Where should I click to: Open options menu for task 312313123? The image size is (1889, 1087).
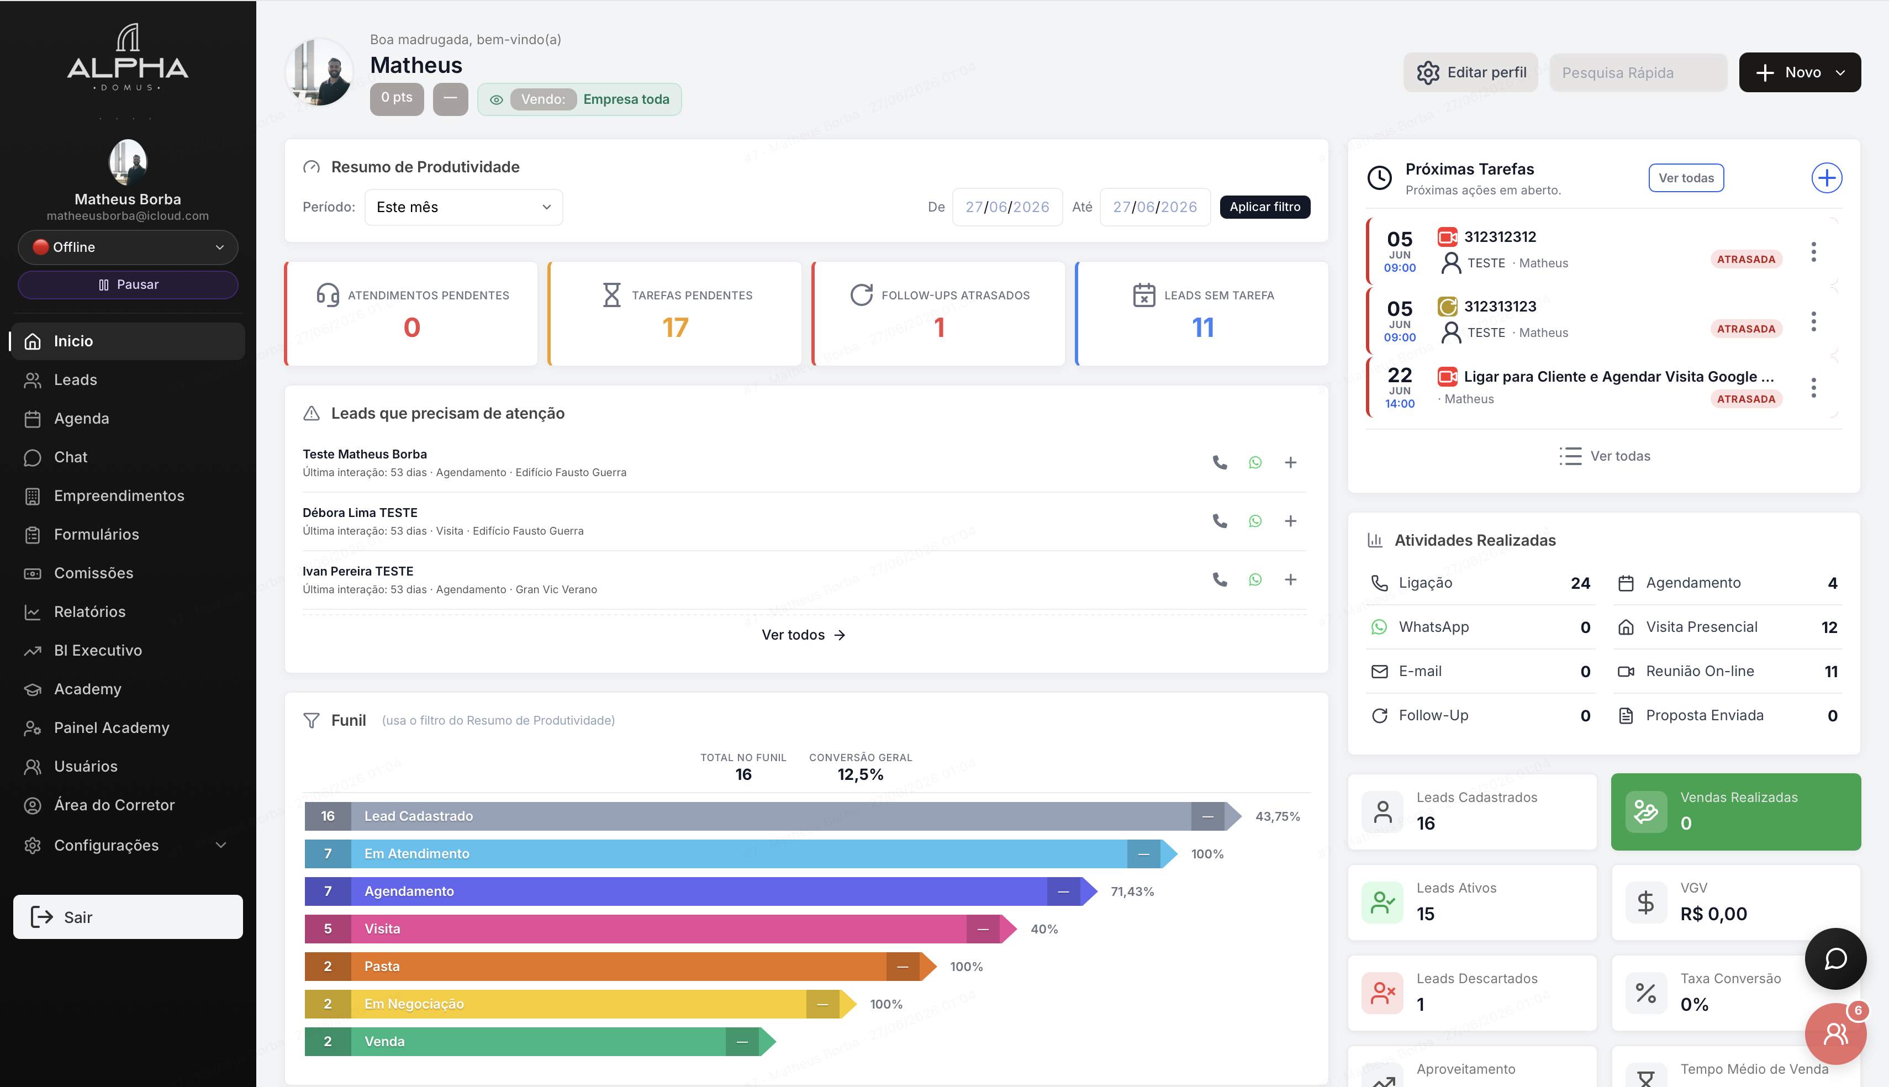tap(1813, 322)
